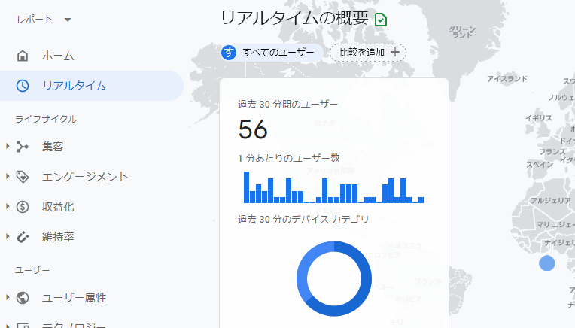Click the green verified checkmark icon
The image size is (575, 328).
tap(381, 20)
